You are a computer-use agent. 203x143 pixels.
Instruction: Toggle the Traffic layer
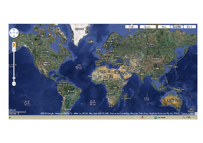pyautogui.click(x=132, y=27)
